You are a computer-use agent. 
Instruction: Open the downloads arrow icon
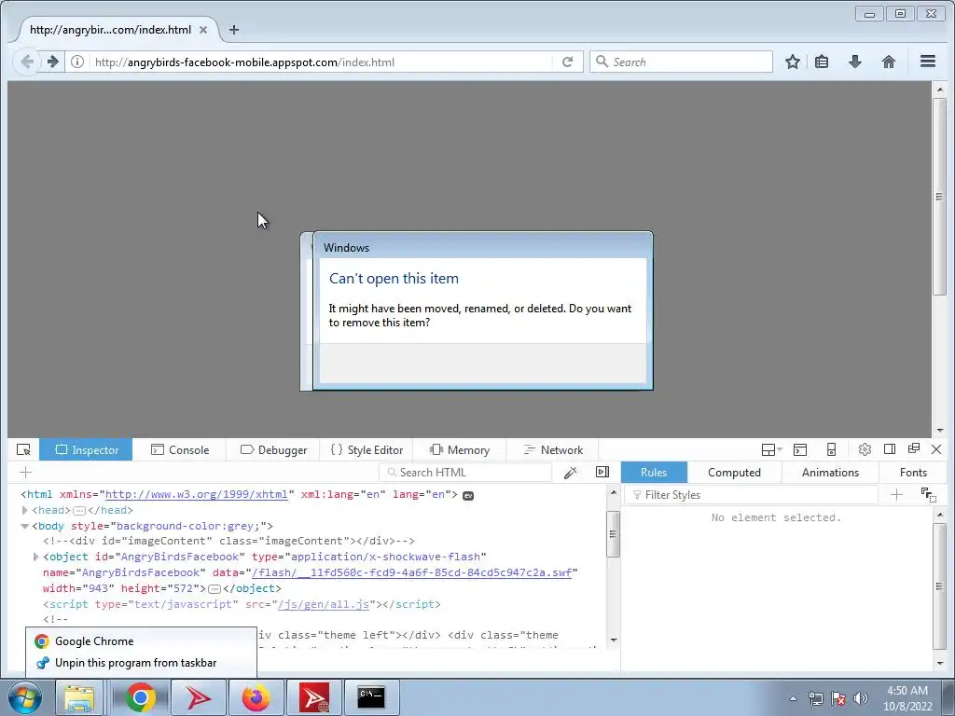coord(855,62)
